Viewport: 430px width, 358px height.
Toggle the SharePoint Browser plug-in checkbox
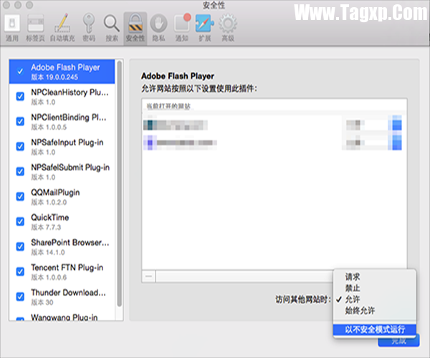[20, 246]
